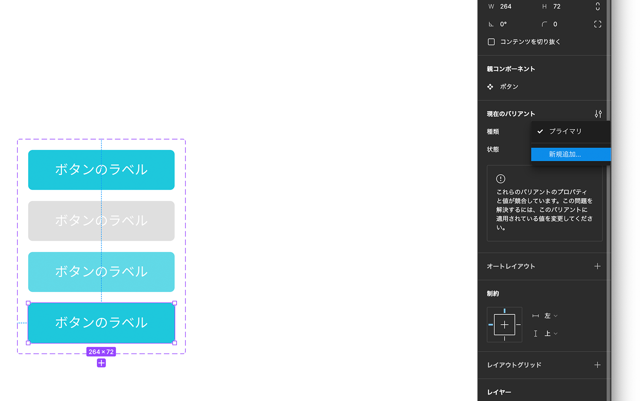Click the 現在のバリアント header
This screenshot has height=401, width=640.
coord(511,114)
